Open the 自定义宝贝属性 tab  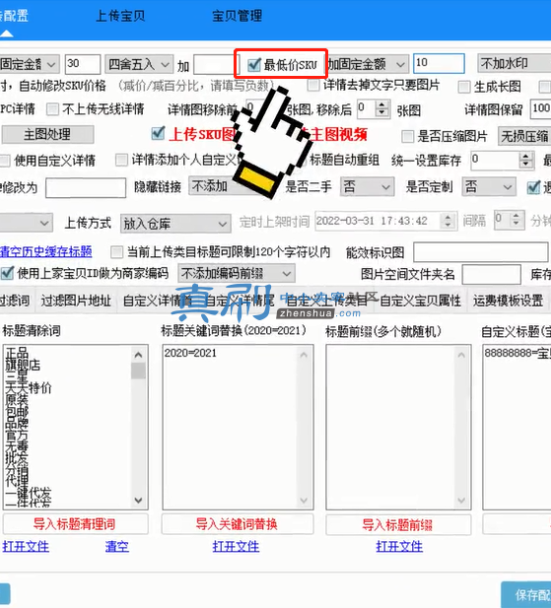[420, 301]
